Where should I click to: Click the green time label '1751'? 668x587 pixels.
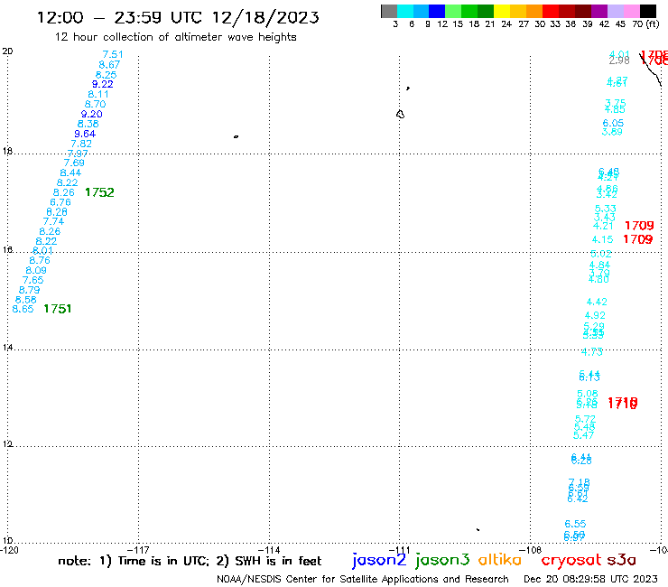[58, 309]
